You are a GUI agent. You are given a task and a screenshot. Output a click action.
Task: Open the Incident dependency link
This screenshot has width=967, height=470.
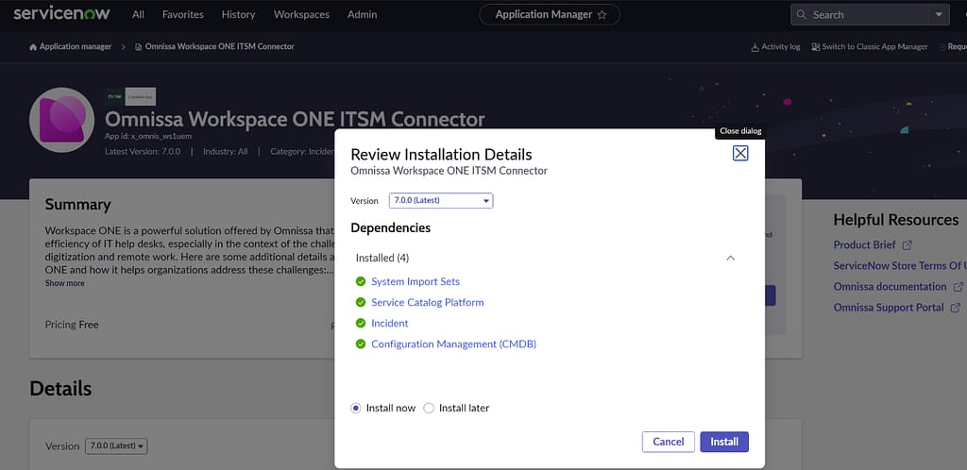pyautogui.click(x=390, y=324)
